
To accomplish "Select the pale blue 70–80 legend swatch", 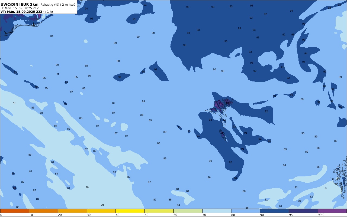I will point(217,211).
